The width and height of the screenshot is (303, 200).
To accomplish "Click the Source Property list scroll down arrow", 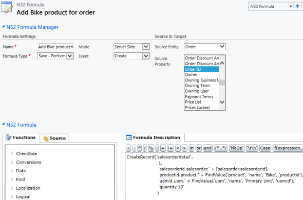I will click(x=222, y=102).
